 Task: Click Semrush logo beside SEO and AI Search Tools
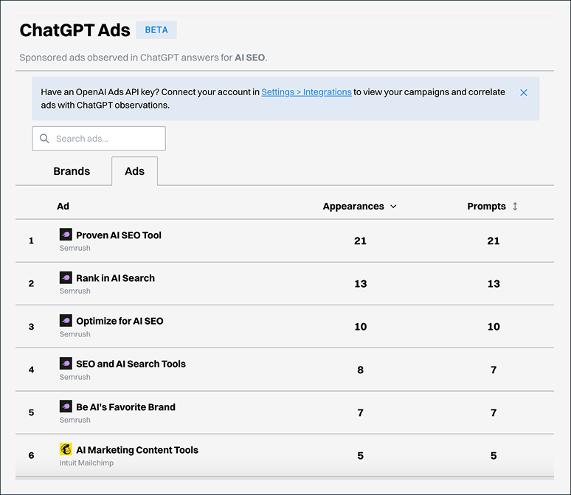click(66, 363)
